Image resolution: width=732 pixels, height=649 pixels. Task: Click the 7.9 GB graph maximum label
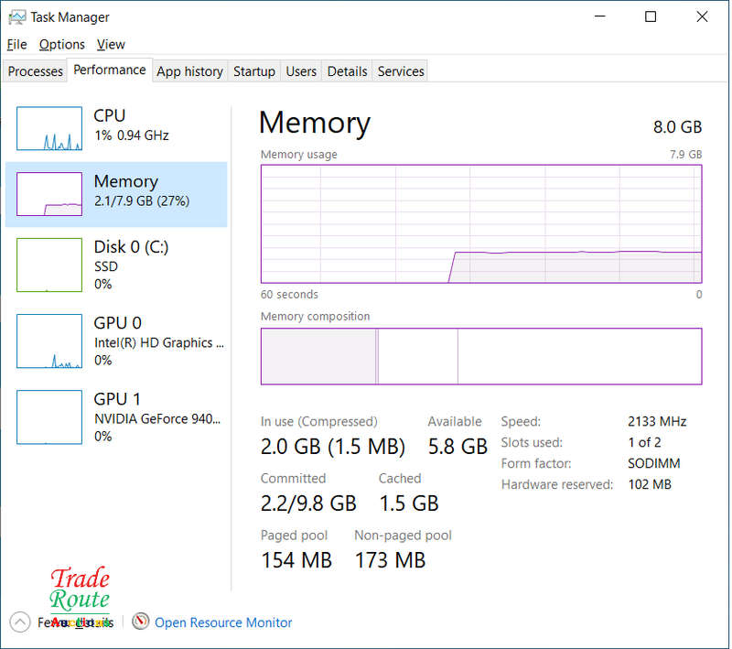click(x=685, y=155)
